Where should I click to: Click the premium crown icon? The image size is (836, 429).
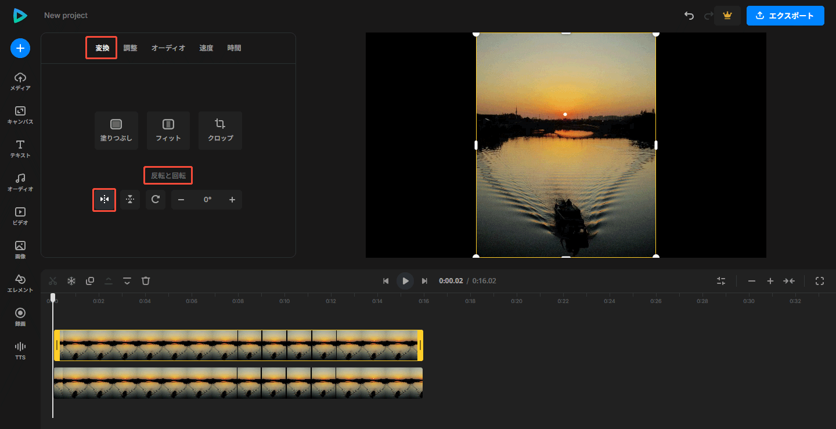[x=727, y=16]
